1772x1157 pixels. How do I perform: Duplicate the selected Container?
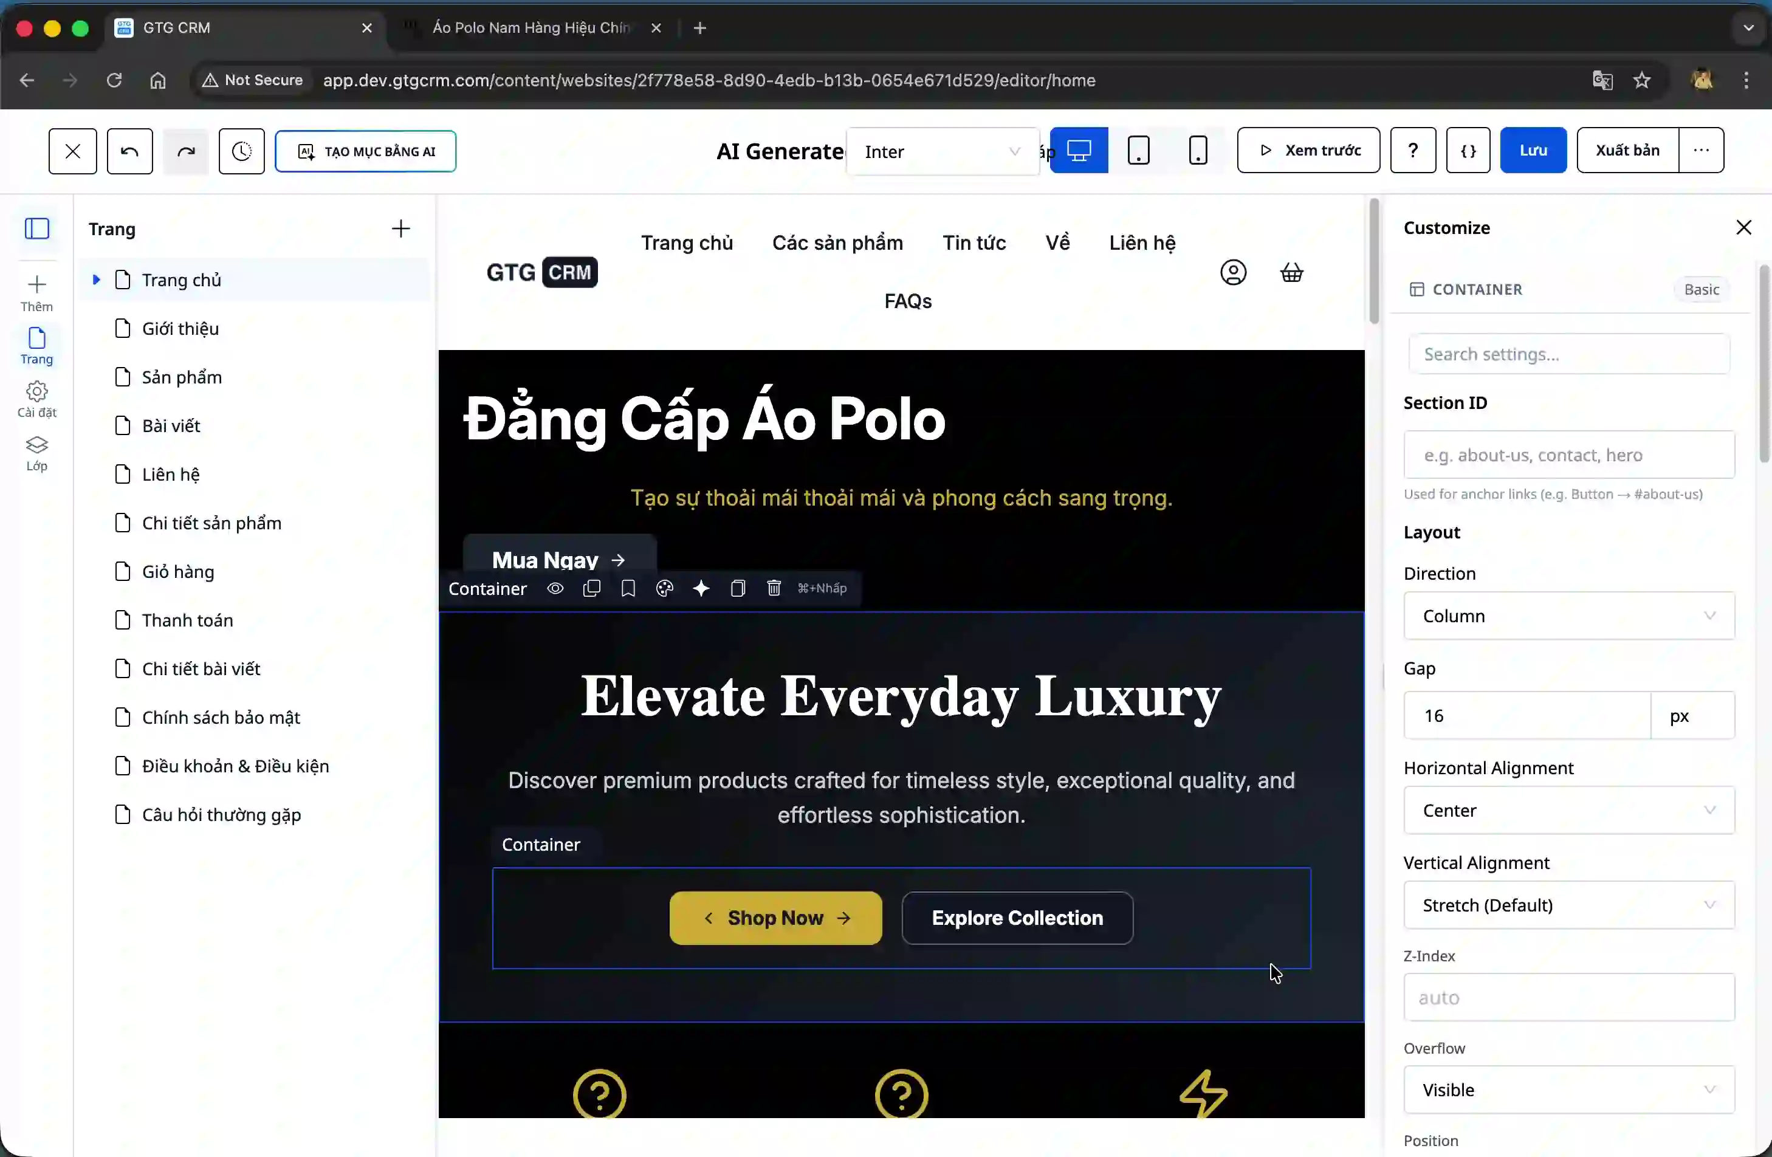pyautogui.click(x=592, y=589)
